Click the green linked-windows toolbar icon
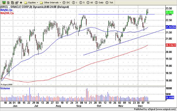This screenshot has height=111, width=177. pyautogui.click(x=4, y=2)
